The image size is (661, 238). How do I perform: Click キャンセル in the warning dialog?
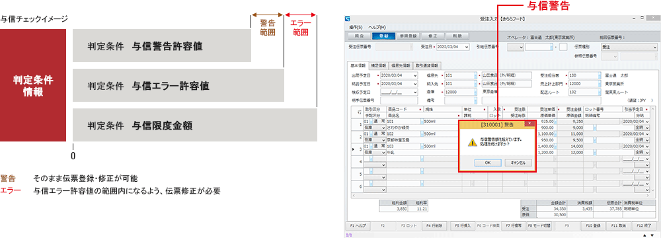(518, 163)
